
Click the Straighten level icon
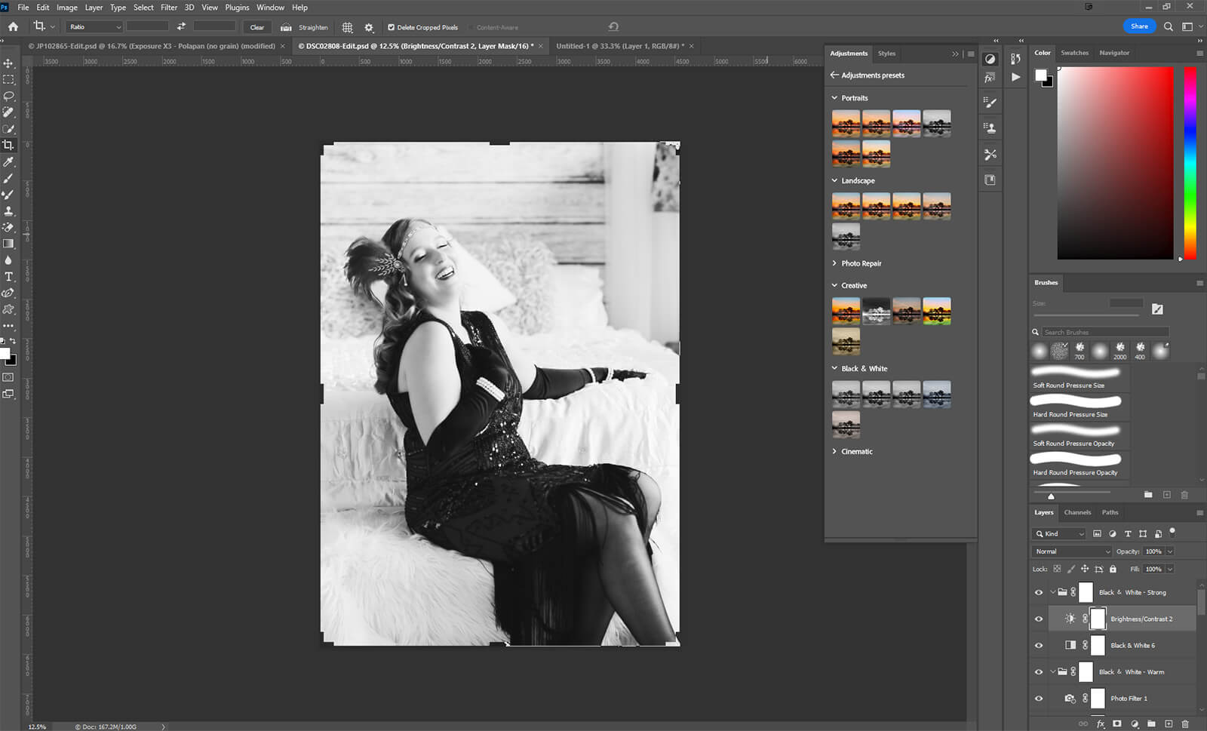coord(286,27)
